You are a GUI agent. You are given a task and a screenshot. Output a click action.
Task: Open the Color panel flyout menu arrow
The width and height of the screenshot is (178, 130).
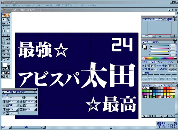(176, 42)
